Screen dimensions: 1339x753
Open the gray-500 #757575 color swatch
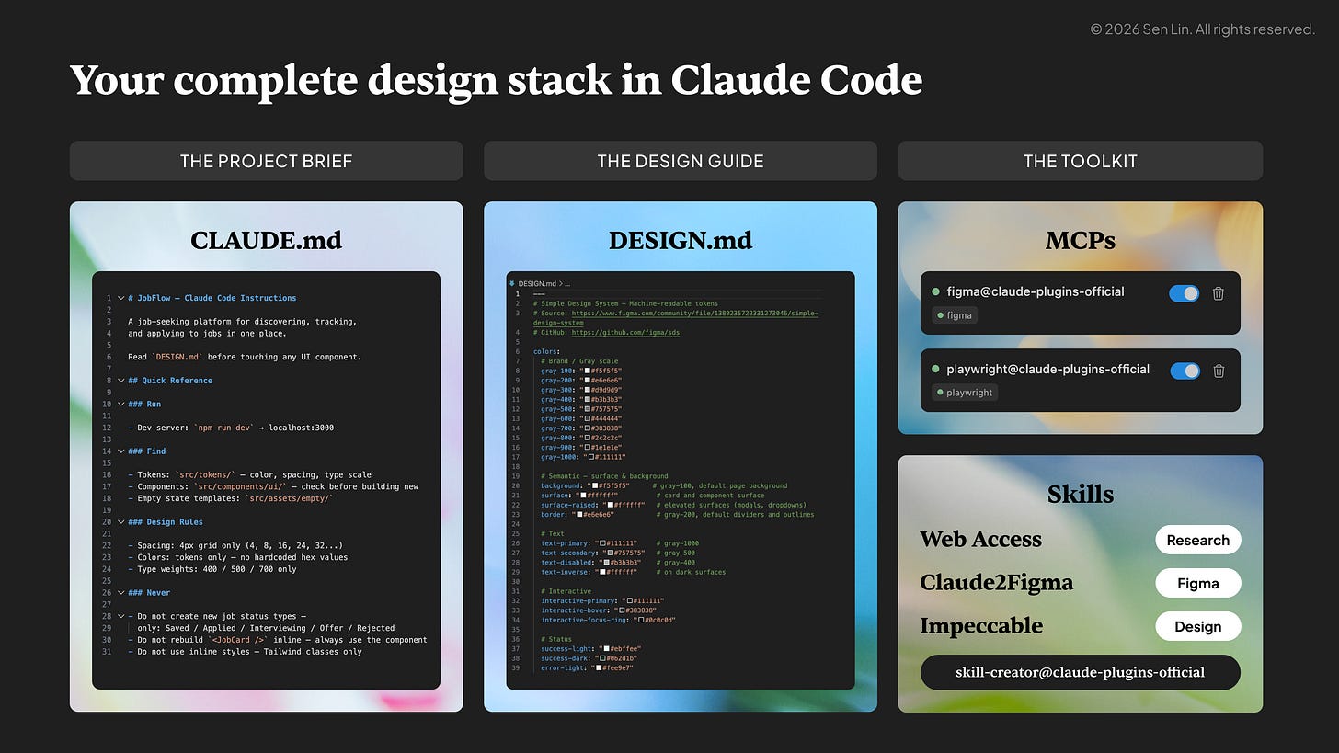(x=586, y=409)
